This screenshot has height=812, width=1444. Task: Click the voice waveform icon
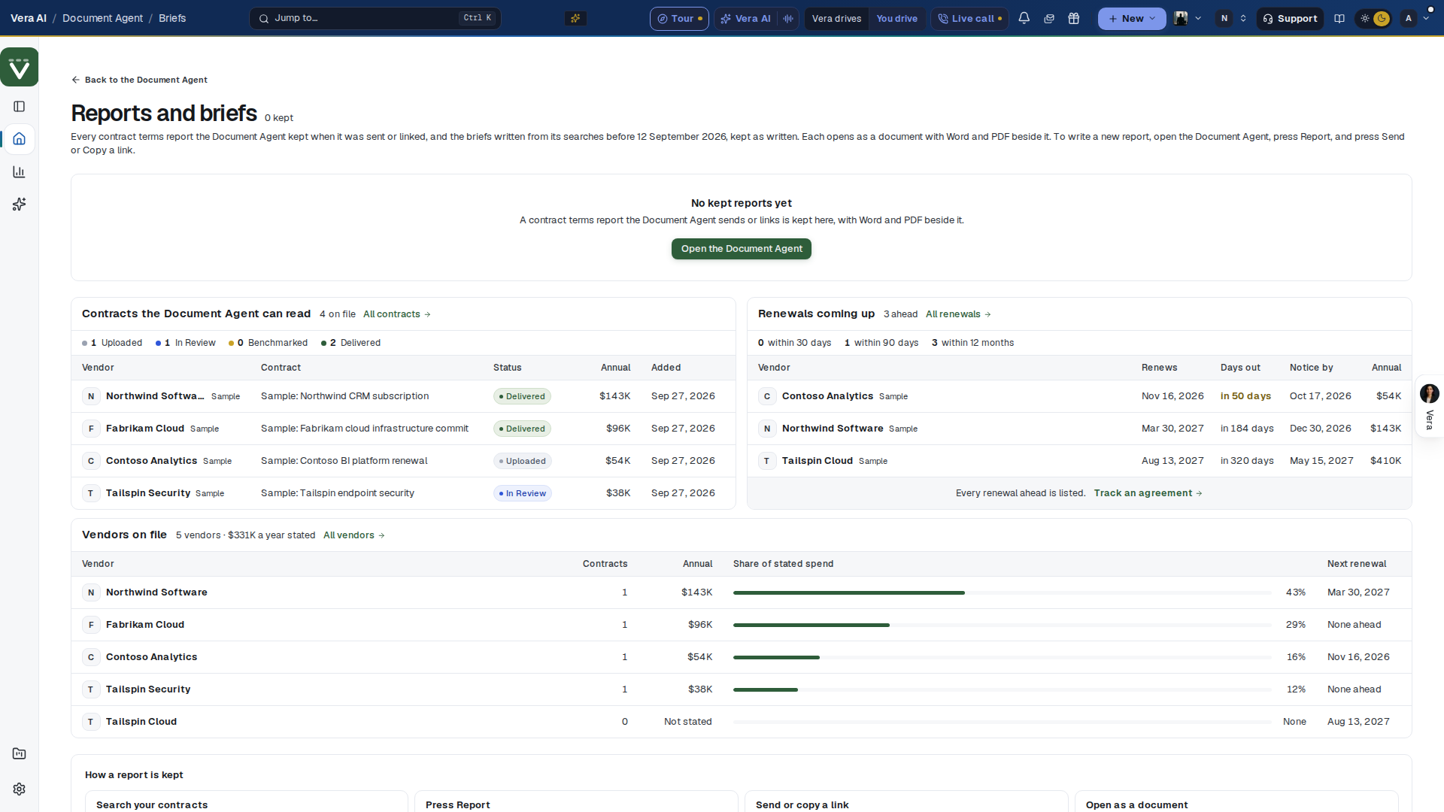(787, 18)
